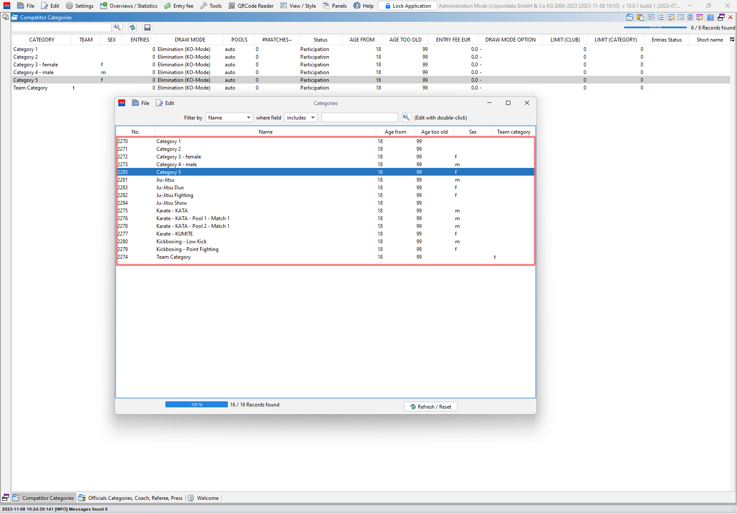
Task: Click the floppy disk save icon
Action: point(147,27)
